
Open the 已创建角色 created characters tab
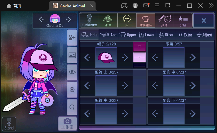89,20
